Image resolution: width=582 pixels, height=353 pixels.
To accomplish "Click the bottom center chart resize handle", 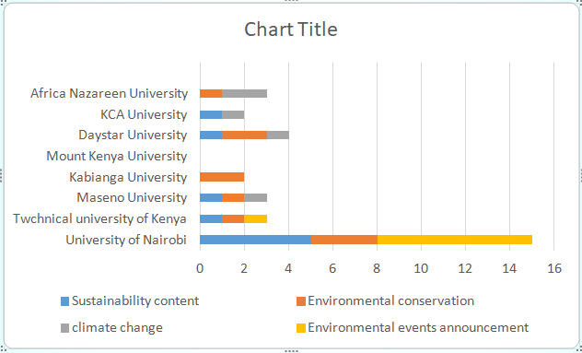I will point(291,351).
